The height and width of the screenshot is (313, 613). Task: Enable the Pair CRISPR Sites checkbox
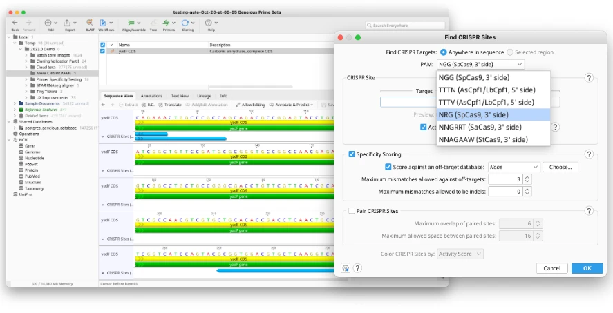(352, 211)
